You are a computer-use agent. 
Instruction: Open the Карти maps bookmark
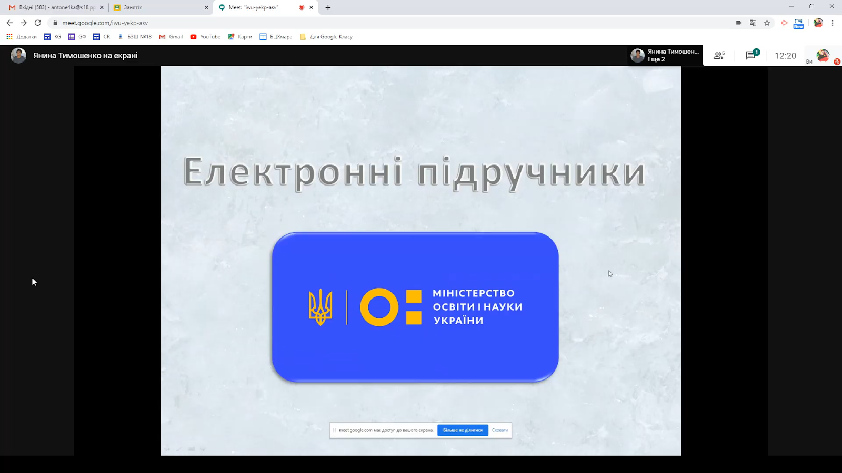tap(240, 37)
